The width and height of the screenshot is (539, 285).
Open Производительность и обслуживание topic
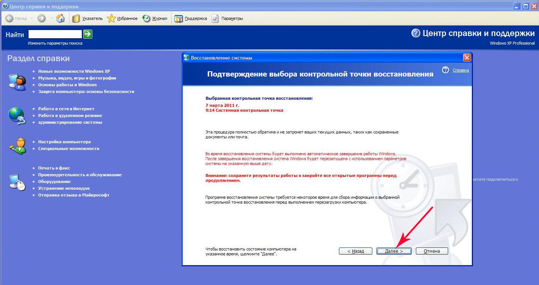[80, 175]
